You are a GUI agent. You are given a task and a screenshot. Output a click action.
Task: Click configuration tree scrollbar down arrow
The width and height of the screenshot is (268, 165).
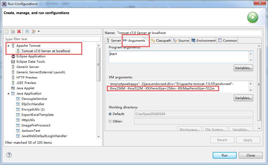point(99,137)
